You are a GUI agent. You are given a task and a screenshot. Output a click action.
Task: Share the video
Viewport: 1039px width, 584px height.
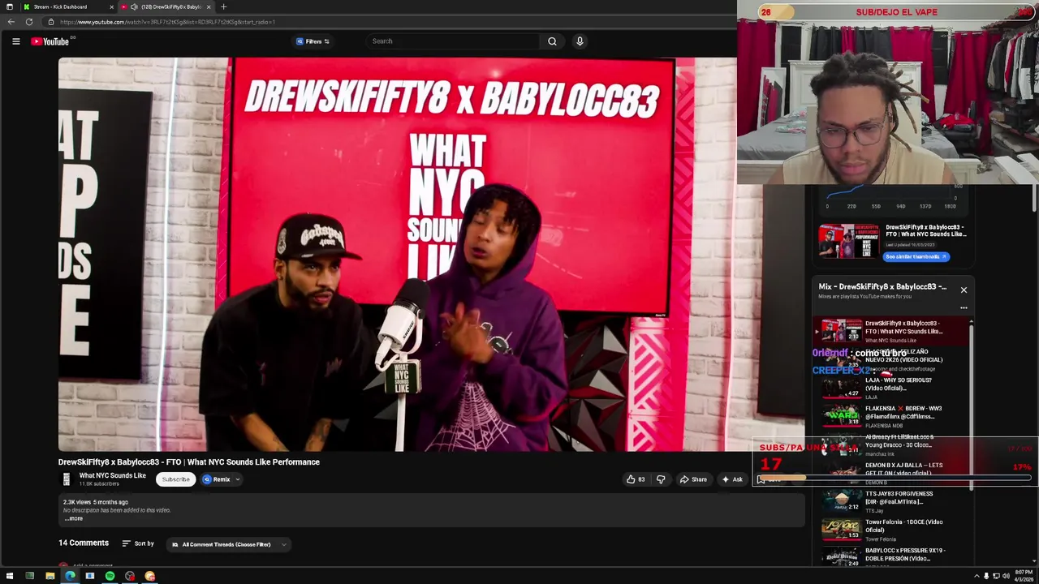(693, 479)
